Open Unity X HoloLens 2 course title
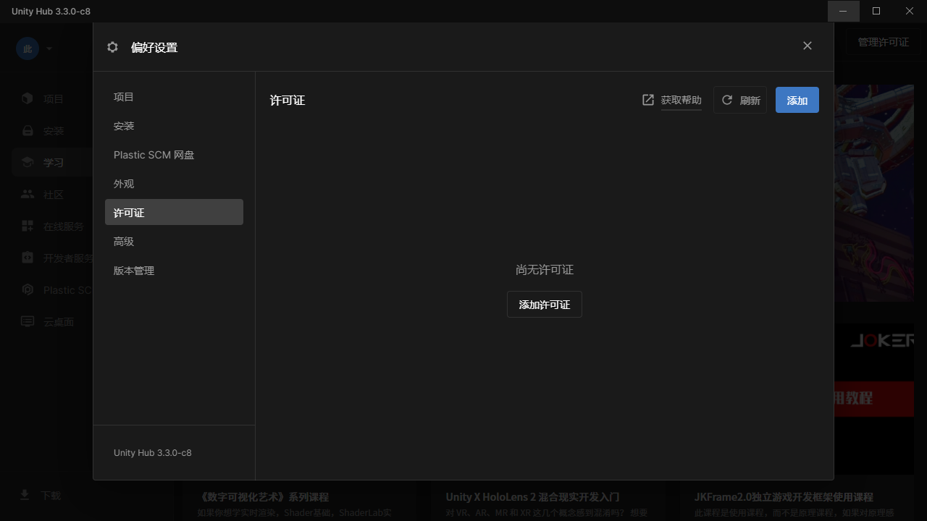Screen dimensions: 927x521 pos(532,497)
